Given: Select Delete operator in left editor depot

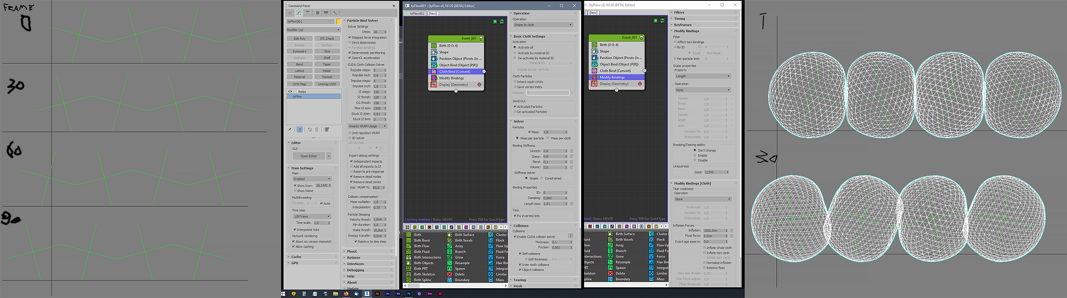Looking at the screenshot, I should pyautogui.click(x=460, y=274).
